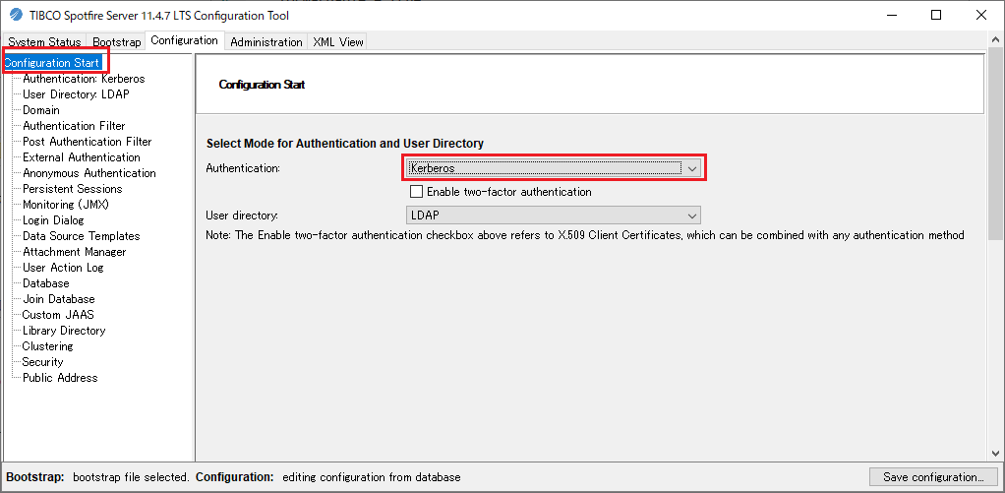
Task: Open the XML View tab
Action: pos(337,42)
